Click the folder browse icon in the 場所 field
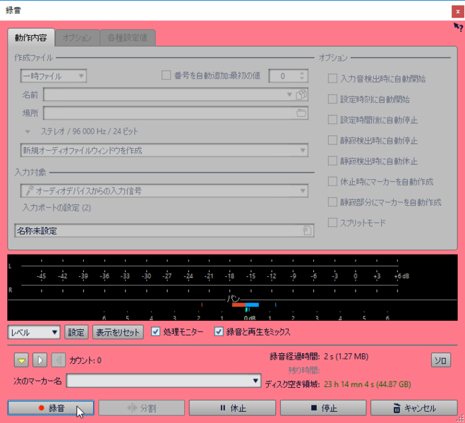Screen dimensions: 465x423 coord(301,113)
